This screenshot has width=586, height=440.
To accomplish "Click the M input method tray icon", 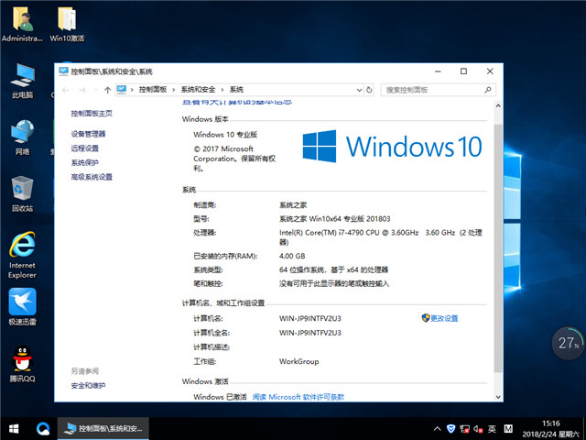I will tap(508, 429).
